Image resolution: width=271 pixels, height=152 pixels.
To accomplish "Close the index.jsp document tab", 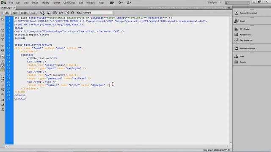I will [x=14, y=8].
